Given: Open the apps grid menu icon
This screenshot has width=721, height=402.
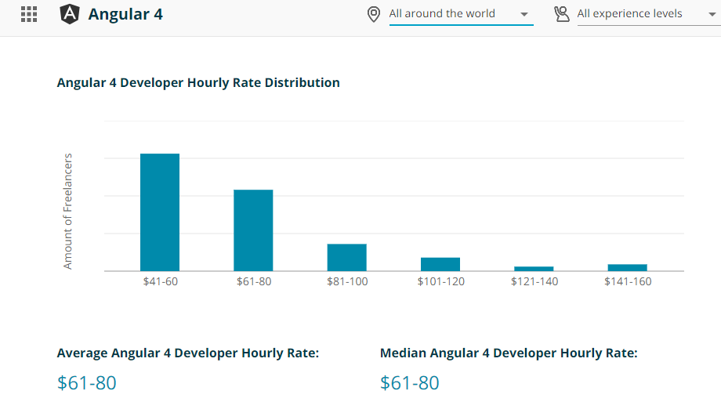Looking at the screenshot, I should 29,14.
